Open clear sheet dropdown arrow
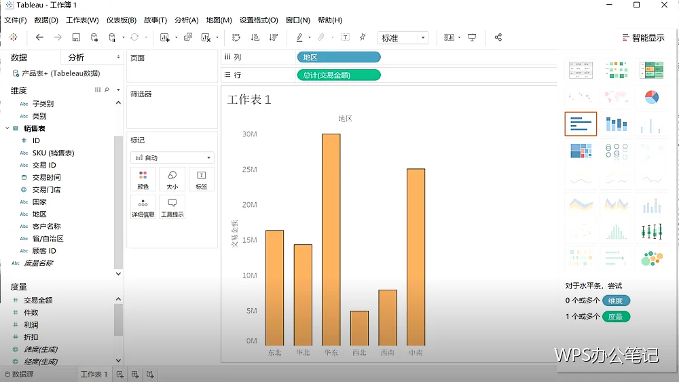Screen dimensions: 679x382 217,37
